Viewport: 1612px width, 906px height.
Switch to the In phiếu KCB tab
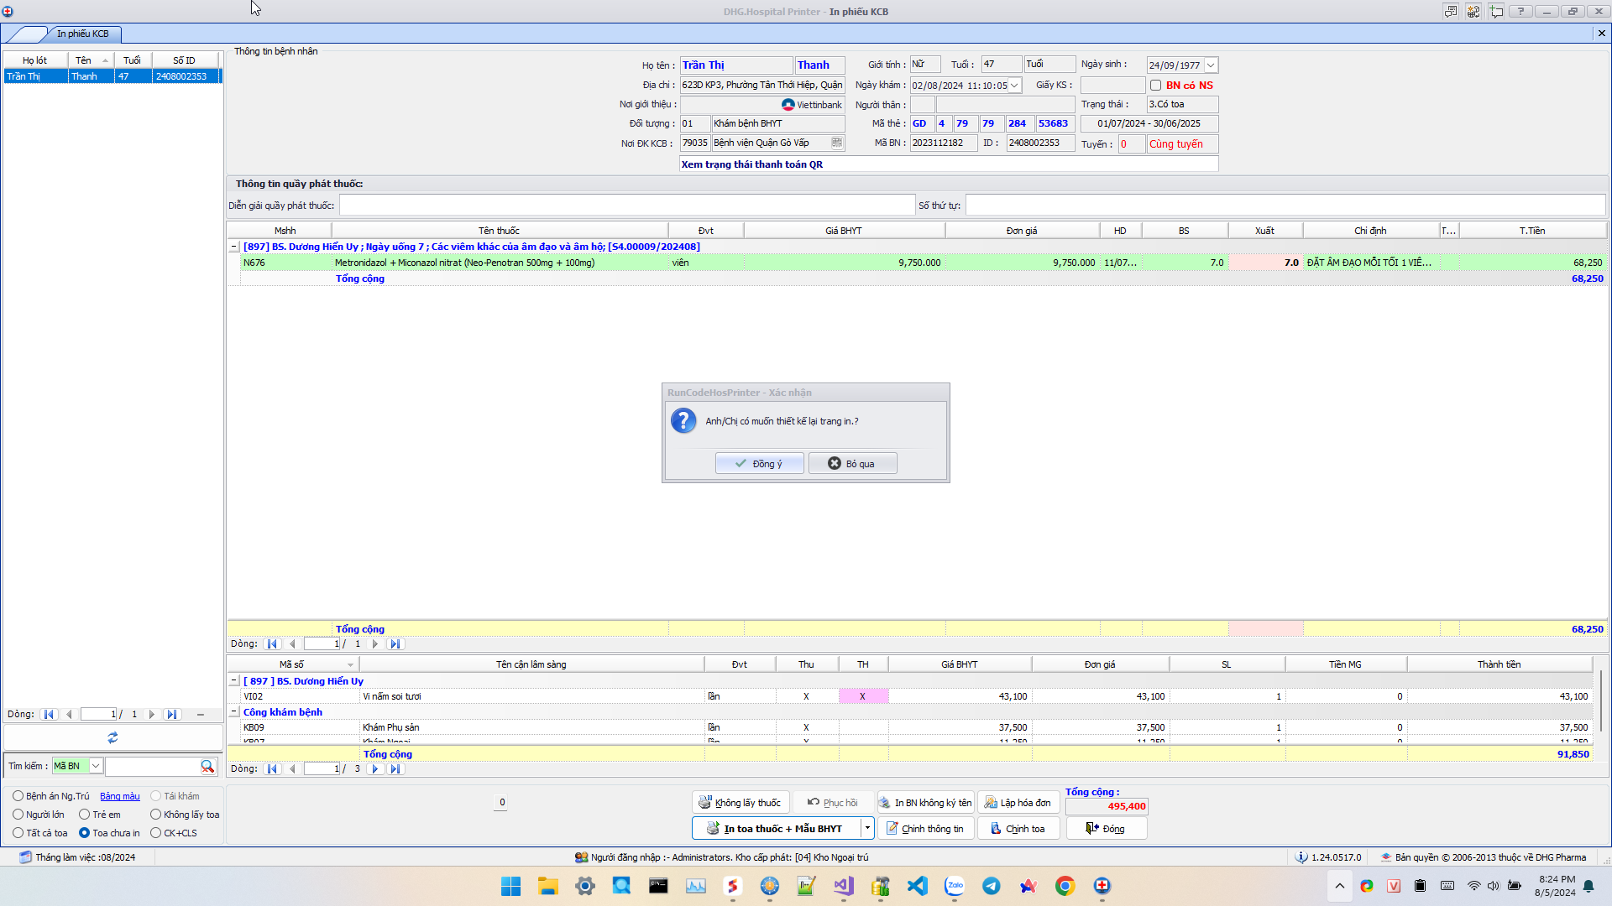tap(82, 34)
